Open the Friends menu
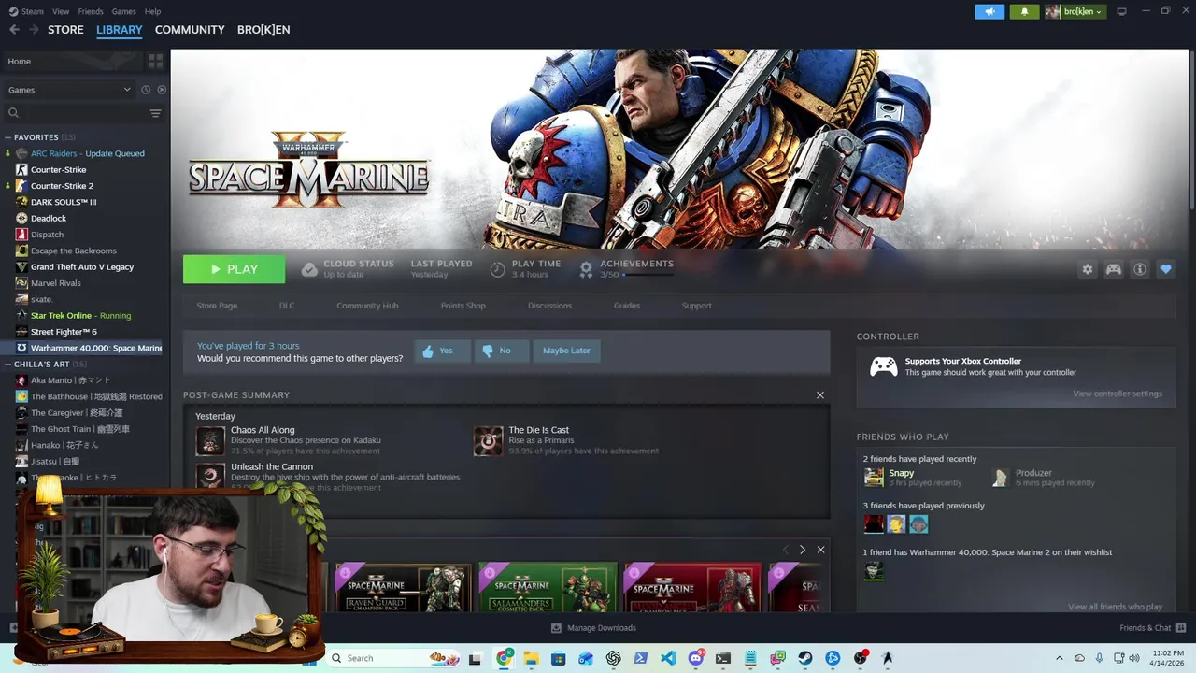Image resolution: width=1196 pixels, height=673 pixels. (x=91, y=11)
